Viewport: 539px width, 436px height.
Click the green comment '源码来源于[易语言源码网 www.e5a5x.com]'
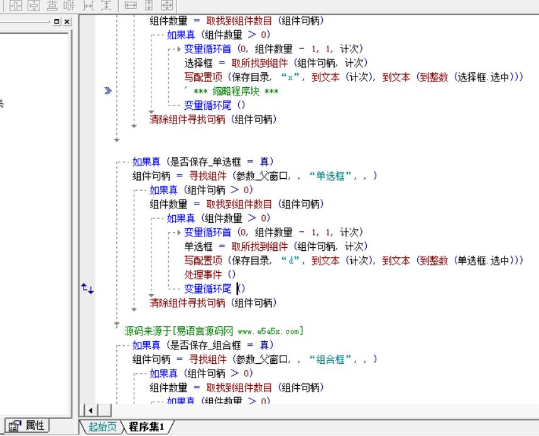214,331
